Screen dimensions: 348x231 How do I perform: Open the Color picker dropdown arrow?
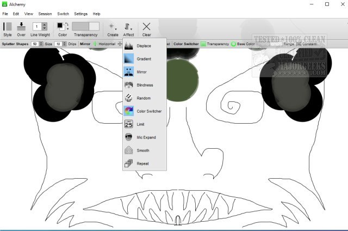coord(67,29)
